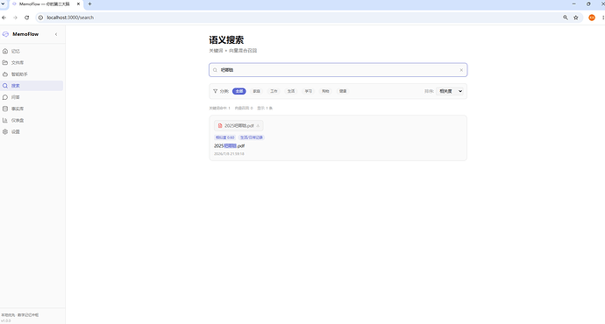Screen dimensions: 605x324
Task: Reload the page with refresh icon
Action: tap(26, 18)
